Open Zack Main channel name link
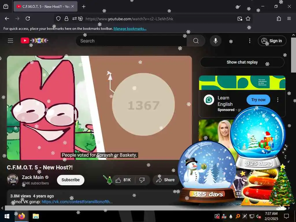The image size is (296, 222). tap(33, 177)
